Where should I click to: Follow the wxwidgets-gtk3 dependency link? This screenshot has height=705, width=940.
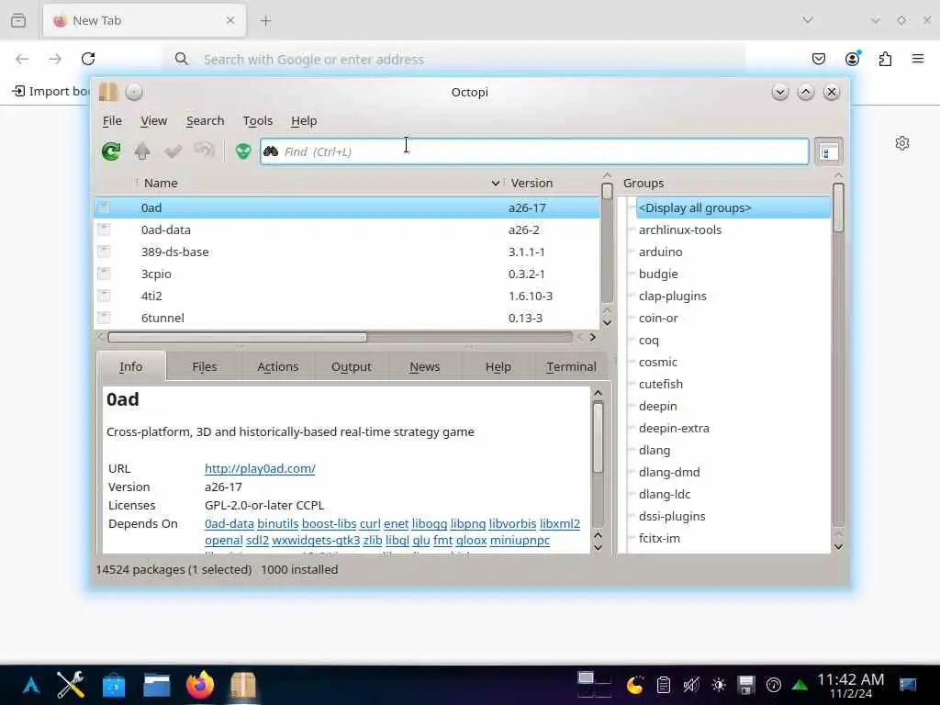[316, 540]
